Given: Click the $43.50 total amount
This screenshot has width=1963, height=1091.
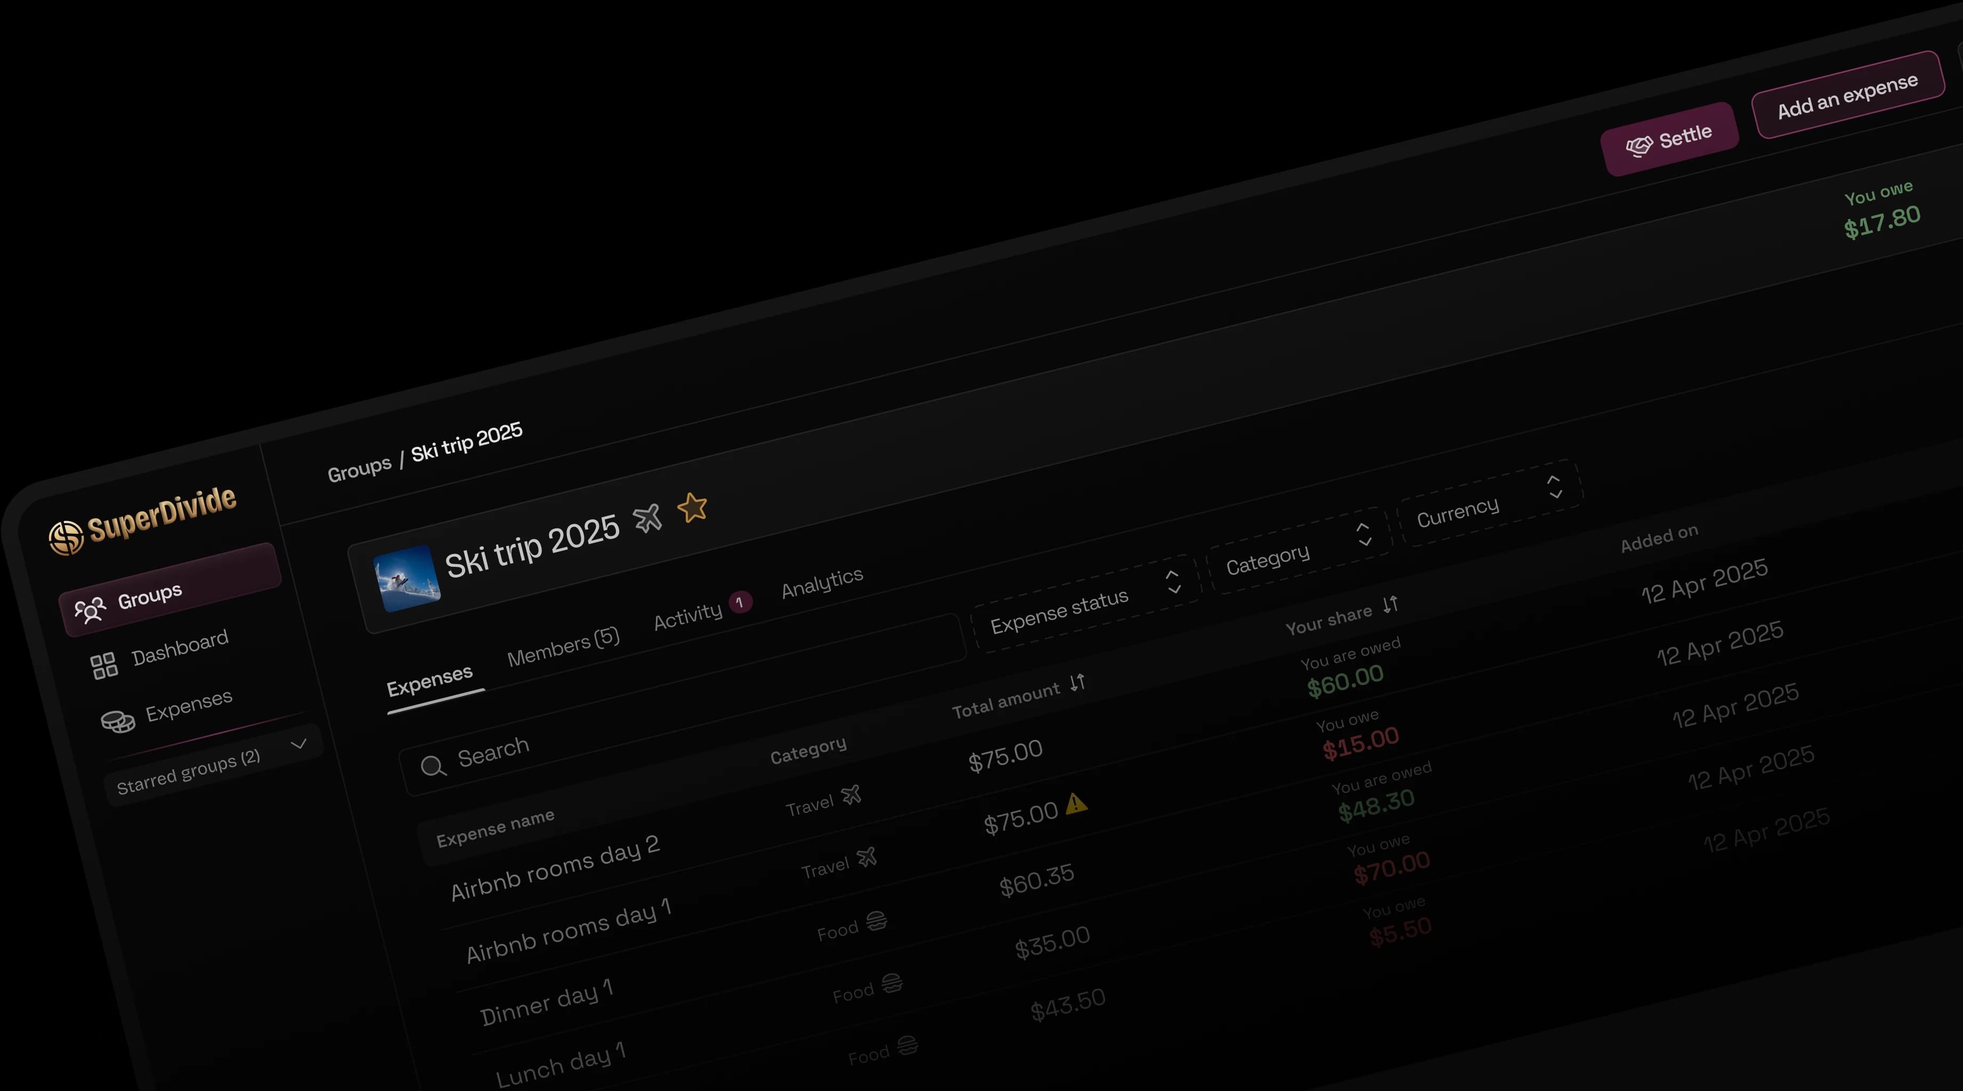Looking at the screenshot, I should coord(1068,1005).
